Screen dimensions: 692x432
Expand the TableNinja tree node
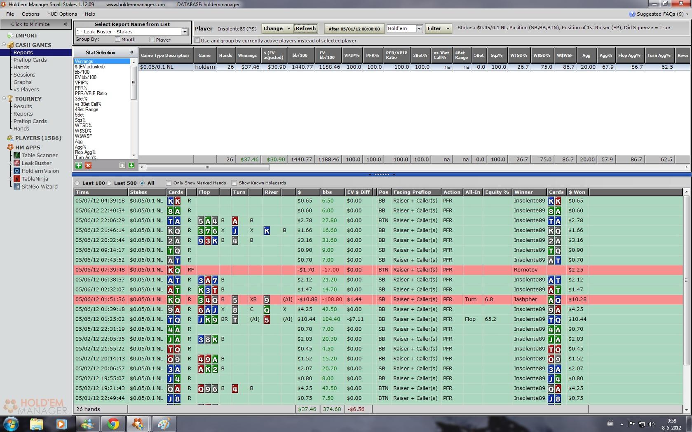tap(11, 179)
